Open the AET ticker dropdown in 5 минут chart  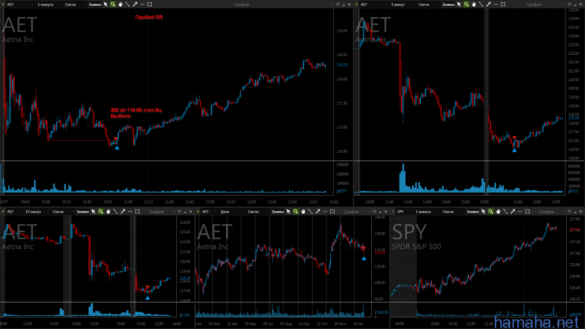(x=373, y=4)
